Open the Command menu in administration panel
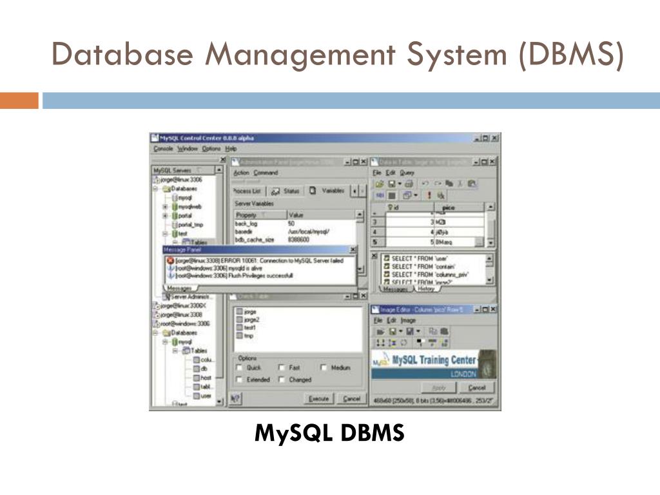 [266, 173]
